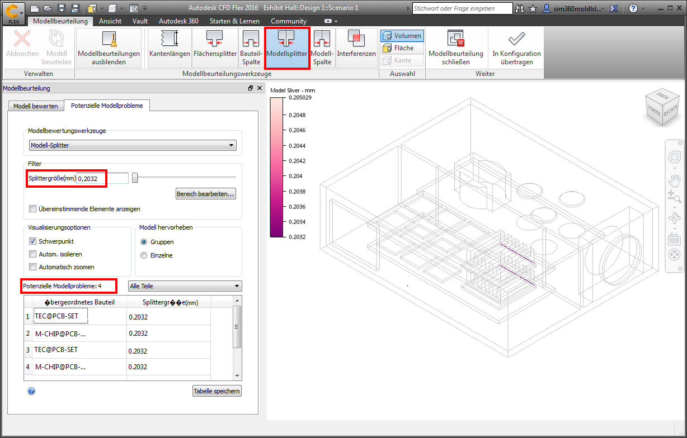This screenshot has height=438, width=687.
Task: Toggle Übereinstimmende Elemente anzeigen checkbox
Action: click(x=33, y=209)
